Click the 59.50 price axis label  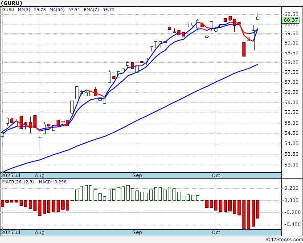pos(291,33)
